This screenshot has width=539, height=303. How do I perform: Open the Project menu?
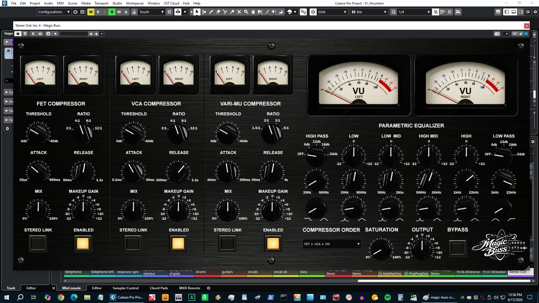pos(35,3)
